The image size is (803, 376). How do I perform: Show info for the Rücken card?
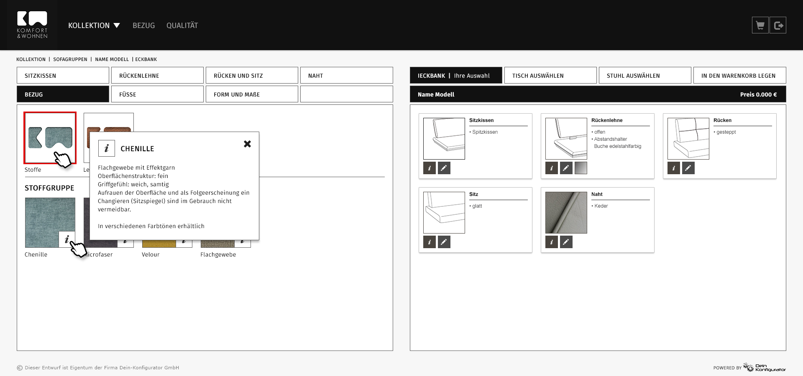[x=673, y=168]
